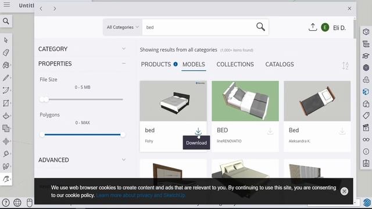Click the Products info badge
Viewport: 372px width, 209px height.
point(176,64)
